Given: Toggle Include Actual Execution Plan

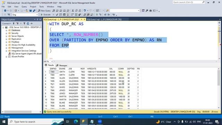Looking at the screenshot, I should click(72, 15).
